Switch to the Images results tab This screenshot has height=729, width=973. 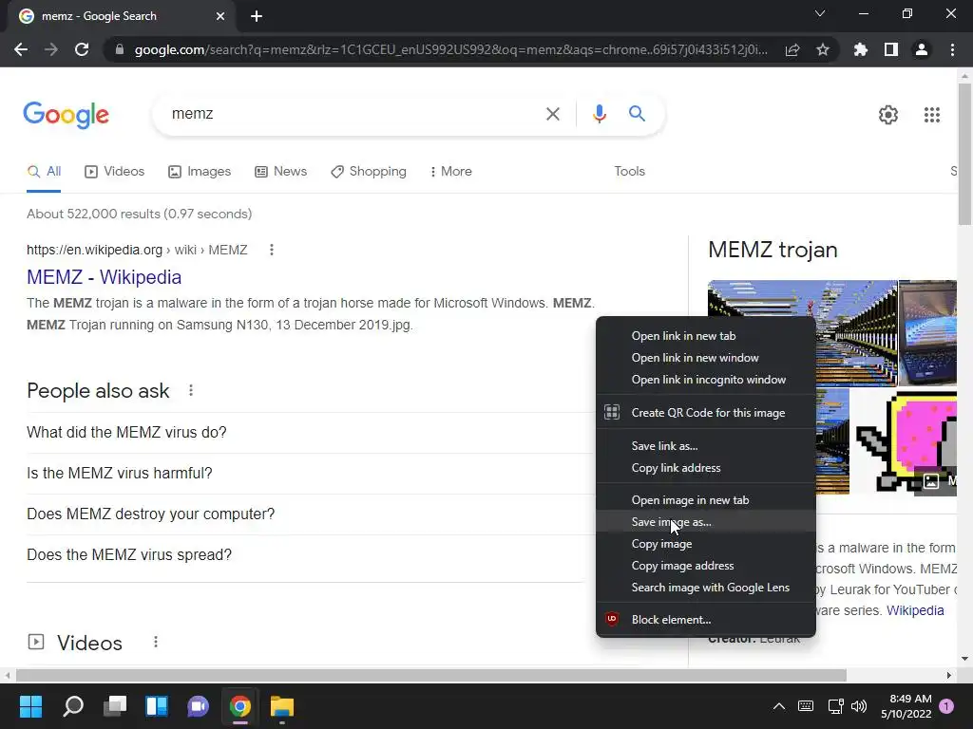point(200,172)
